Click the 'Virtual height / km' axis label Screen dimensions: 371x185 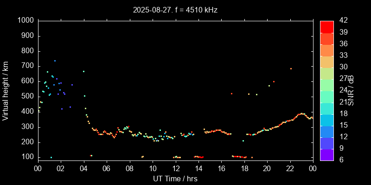(x=6, y=89)
